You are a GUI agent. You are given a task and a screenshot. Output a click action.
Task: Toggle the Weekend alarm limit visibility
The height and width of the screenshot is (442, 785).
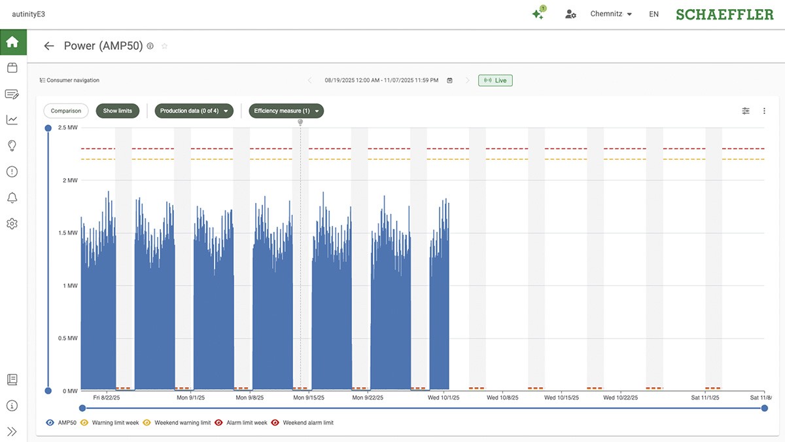click(x=275, y=423)
